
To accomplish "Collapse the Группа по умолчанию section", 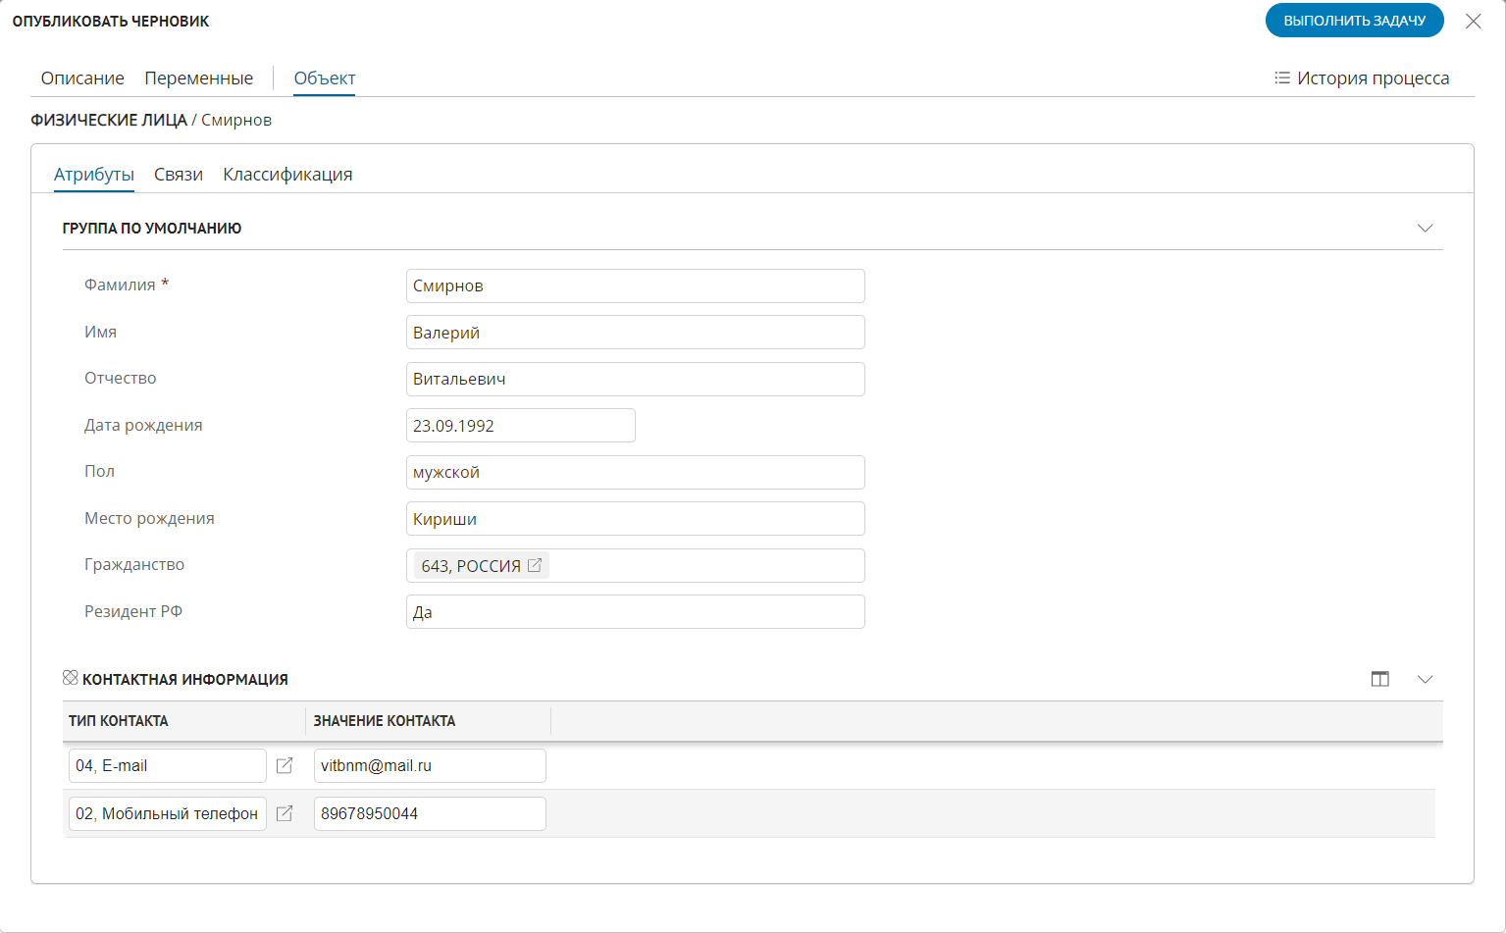I will 1425,228.
